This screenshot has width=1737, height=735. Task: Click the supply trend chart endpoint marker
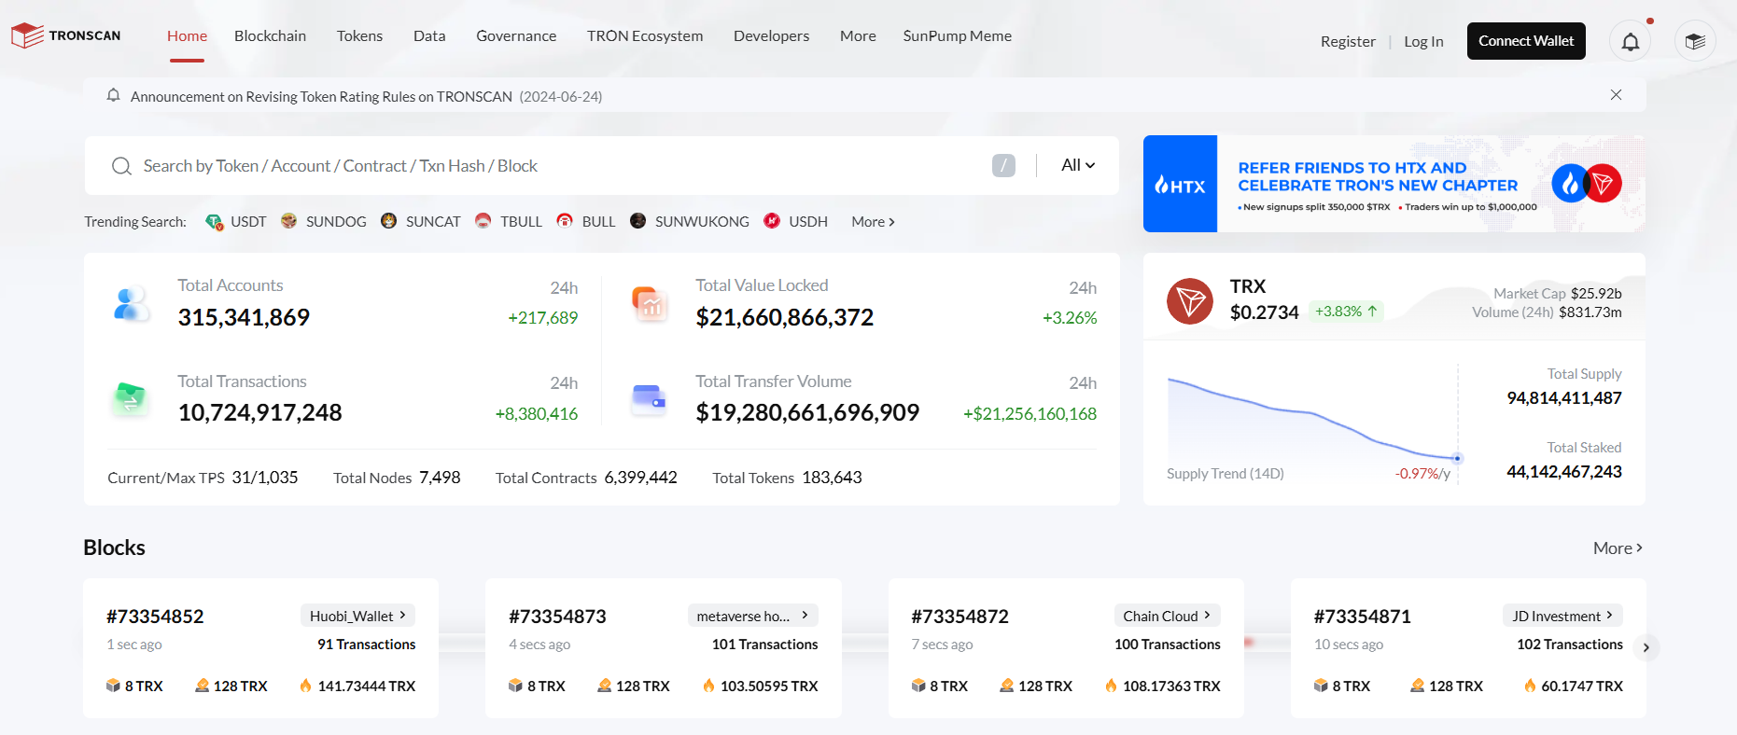coord(1457,458)
